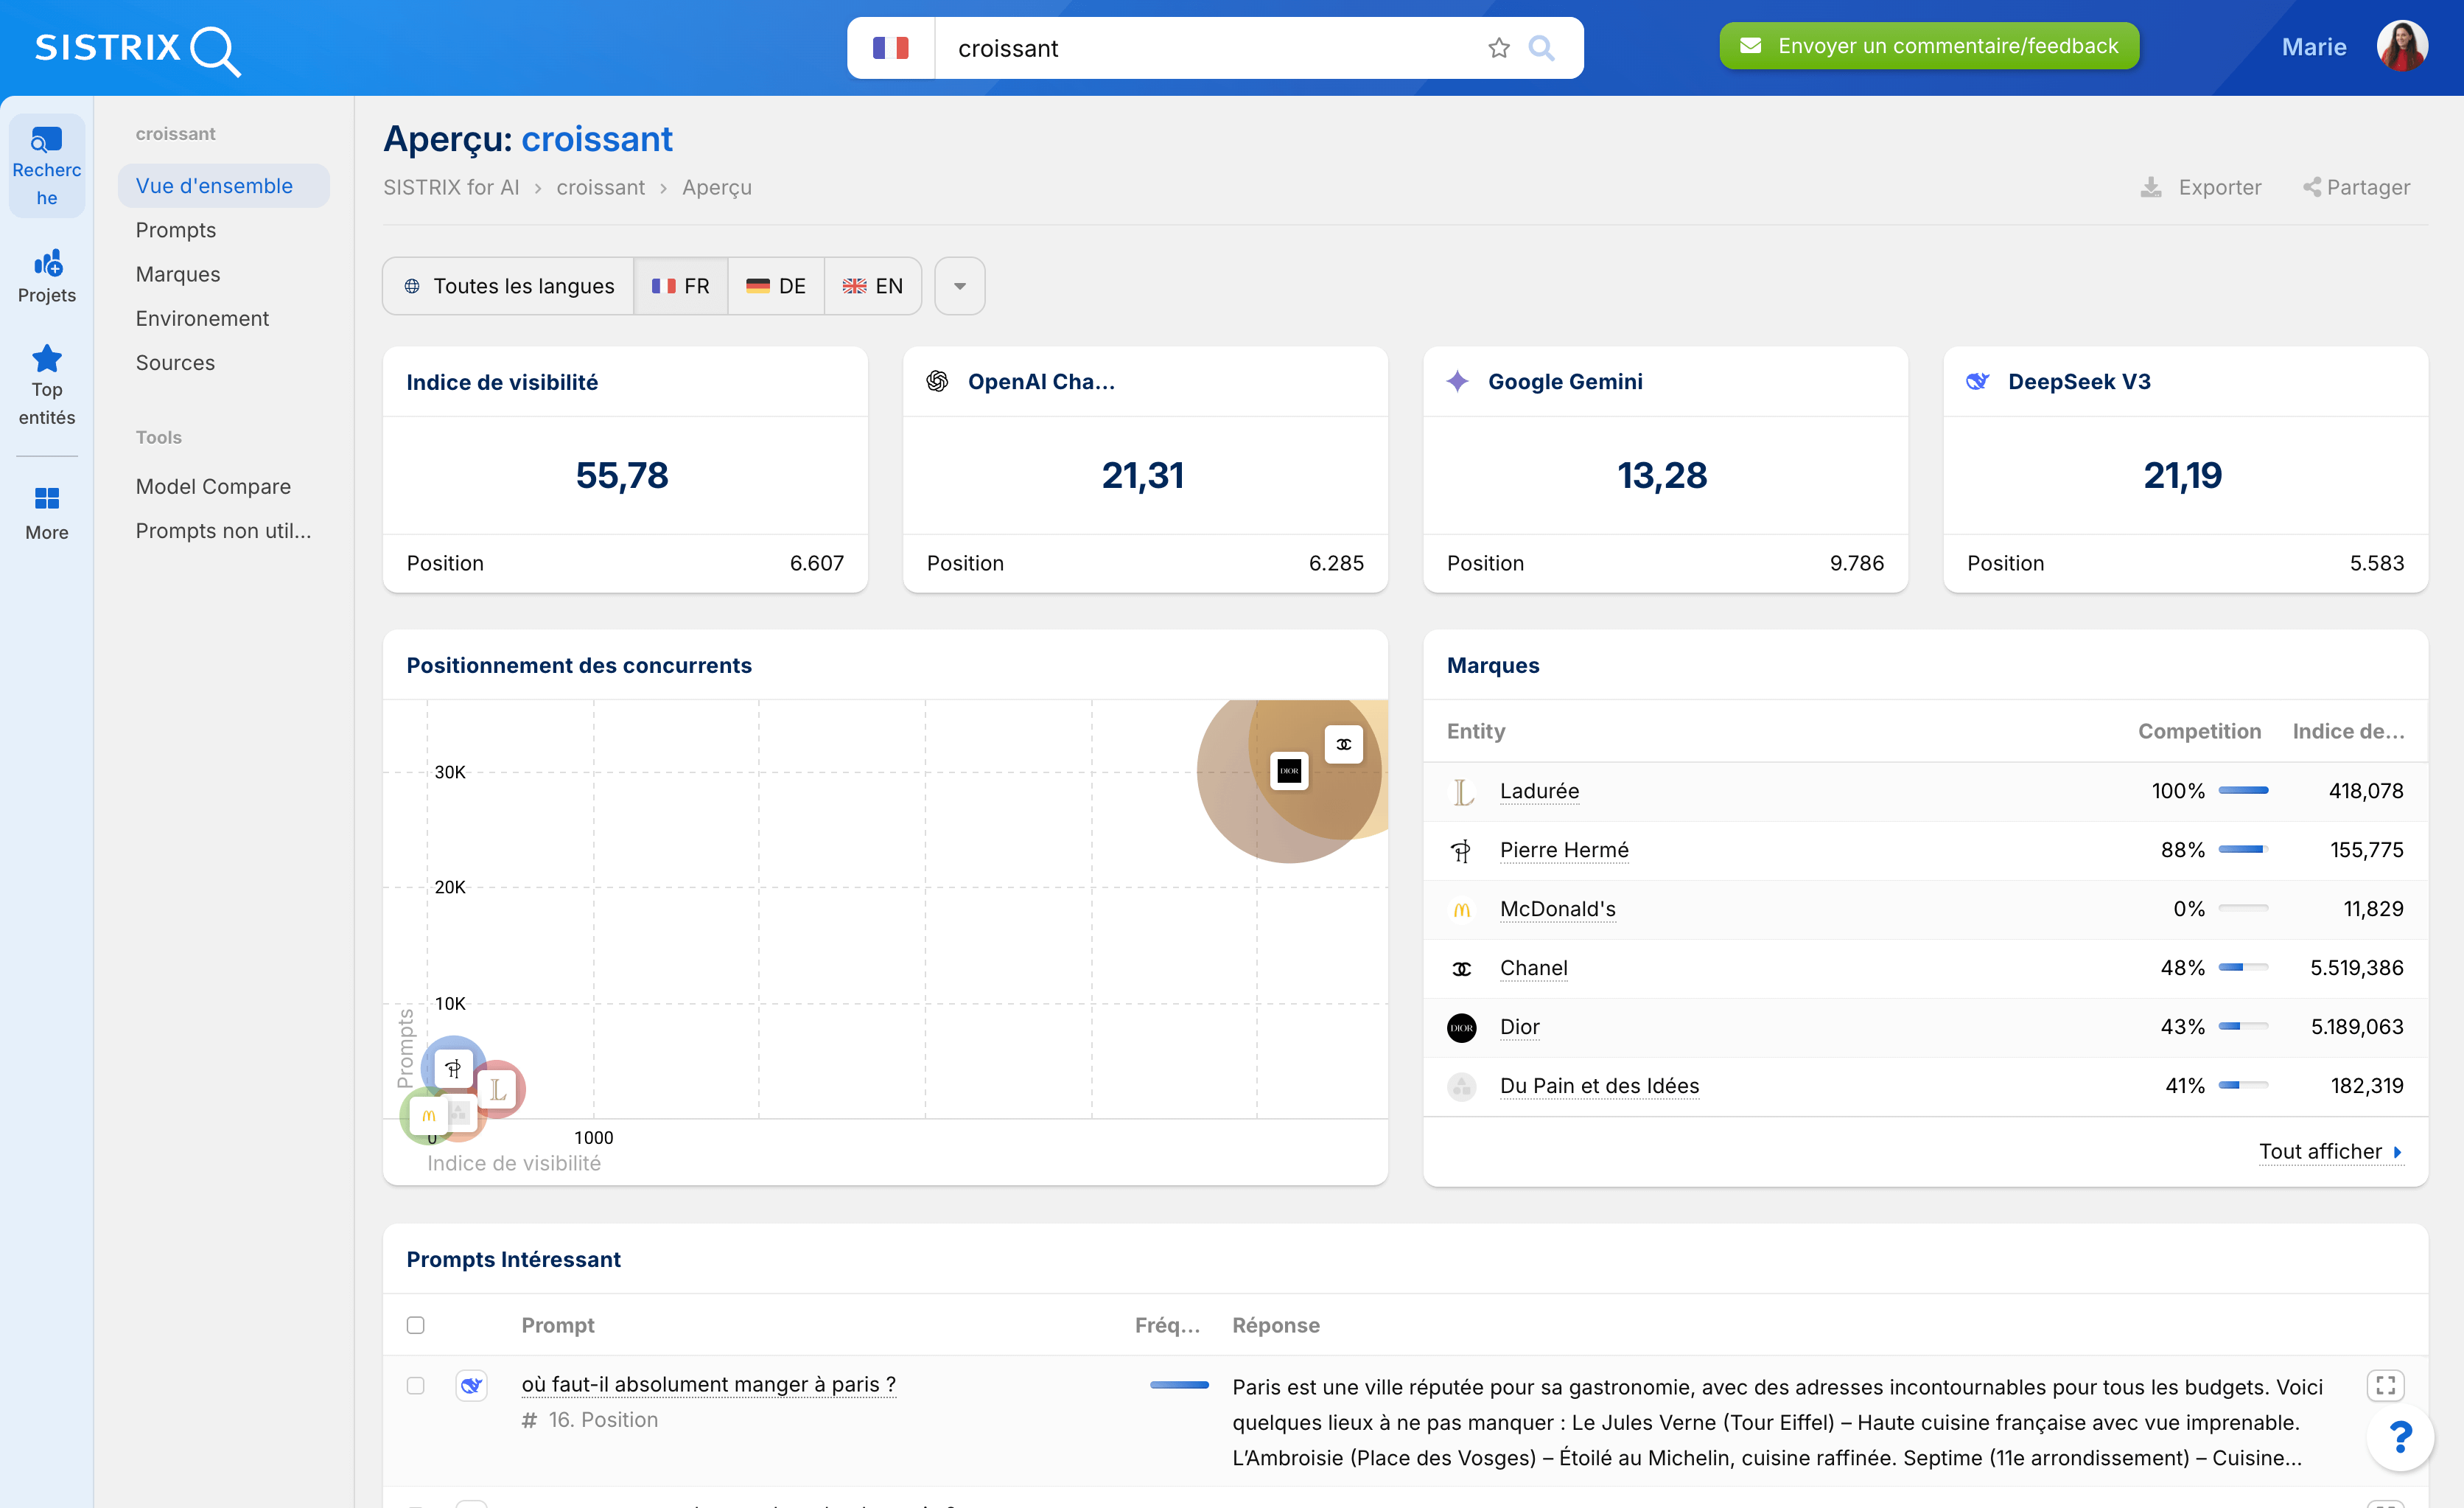The image size is (2464, 1508).
Task: Tick checkbox for the Paris prompt row
Action: click(416, 1385)
